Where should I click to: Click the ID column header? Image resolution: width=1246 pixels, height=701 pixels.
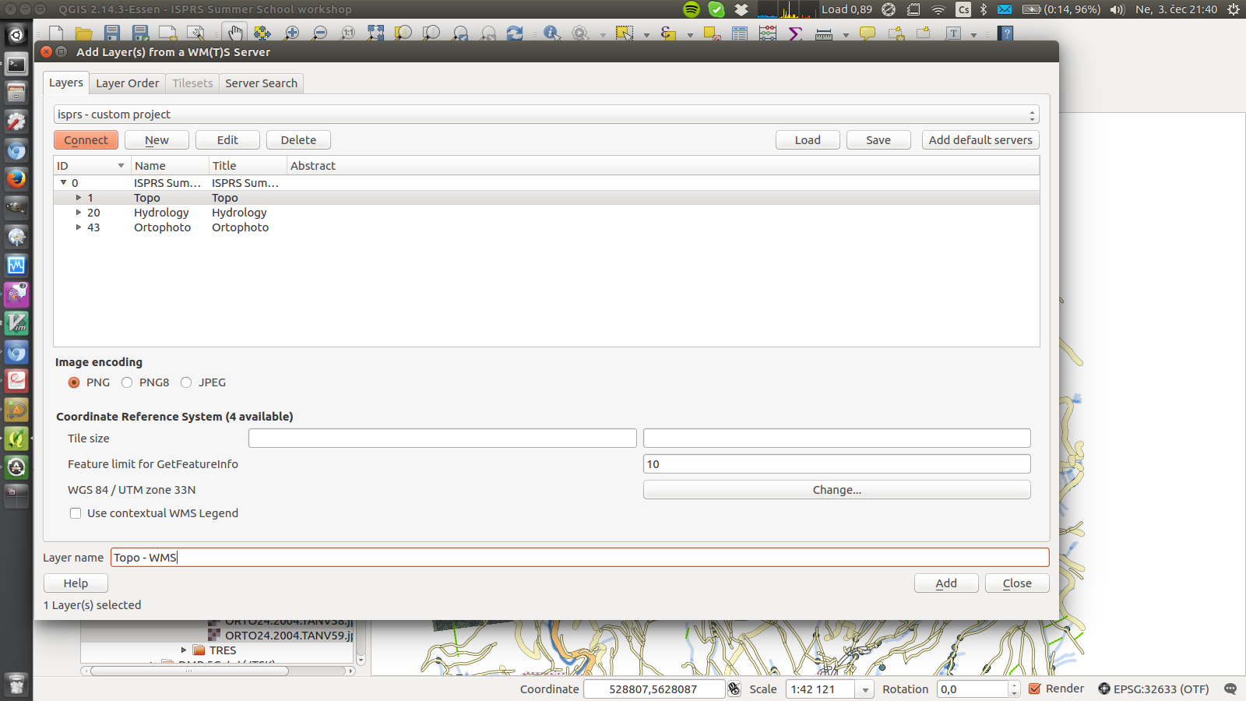pyautogui.click(x=92, y=166)
